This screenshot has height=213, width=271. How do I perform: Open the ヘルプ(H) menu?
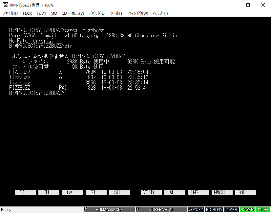pyautogui.click(x=160, y=13)
